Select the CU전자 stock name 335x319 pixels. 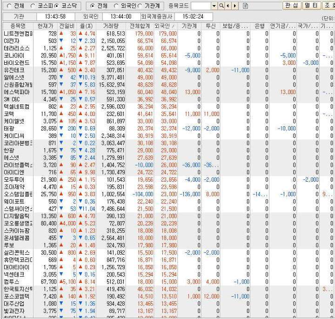pyautogui.click(x=12, y=41)
